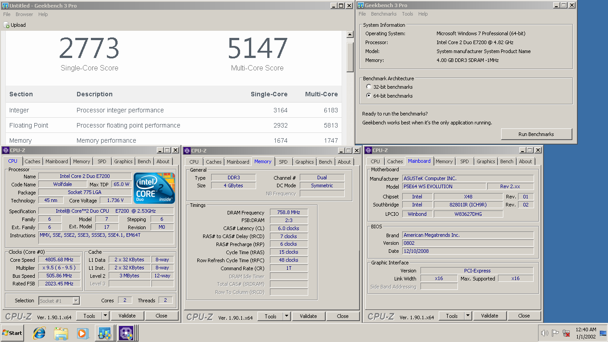Open Tools dropdown arrow in Memory window
Image resolution: width=608 pixels, height=342 pixels.
[287, 316]
